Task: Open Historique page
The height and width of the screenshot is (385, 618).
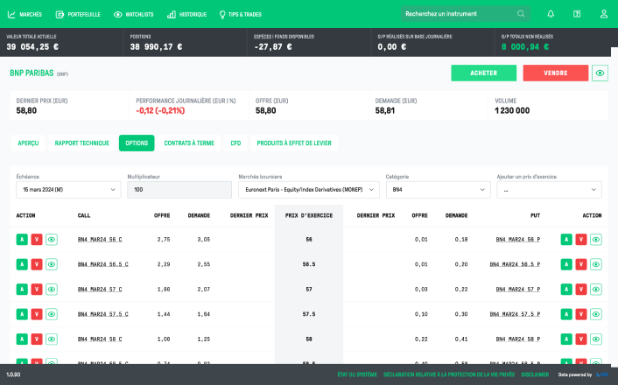Action: coord(186,15)
